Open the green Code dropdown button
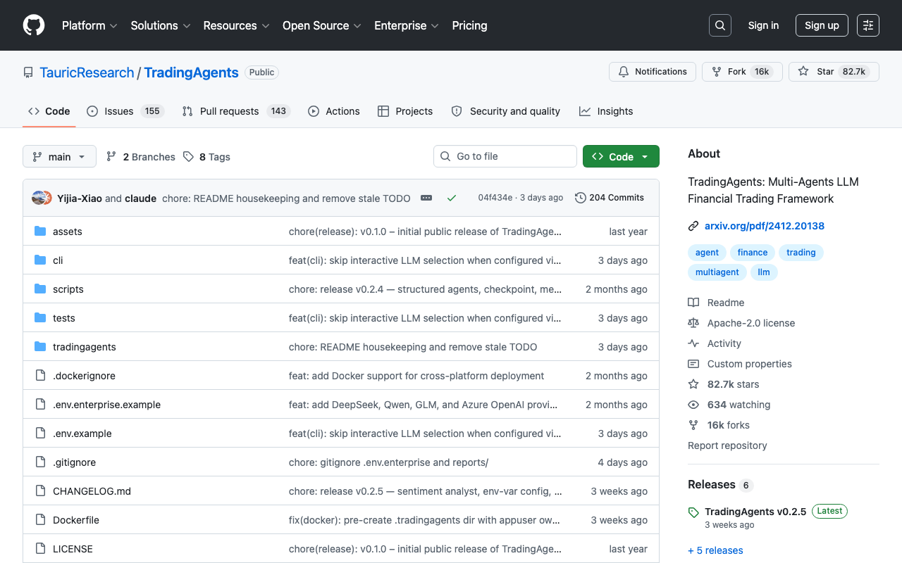This screenshot has width=902, height=563. [621, 156]
